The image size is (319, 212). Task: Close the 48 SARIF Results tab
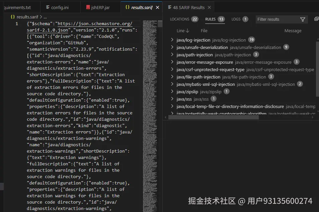tap(209, 7)
